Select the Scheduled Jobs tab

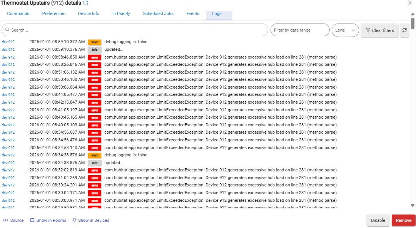click(158, 14)
